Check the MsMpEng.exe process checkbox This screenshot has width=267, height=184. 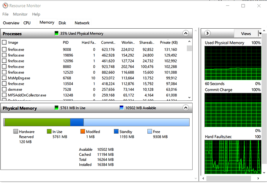coord(4,78)
